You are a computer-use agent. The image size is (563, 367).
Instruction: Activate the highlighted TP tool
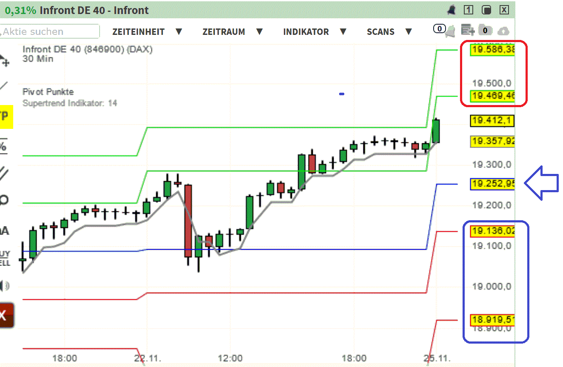[6, 117]
